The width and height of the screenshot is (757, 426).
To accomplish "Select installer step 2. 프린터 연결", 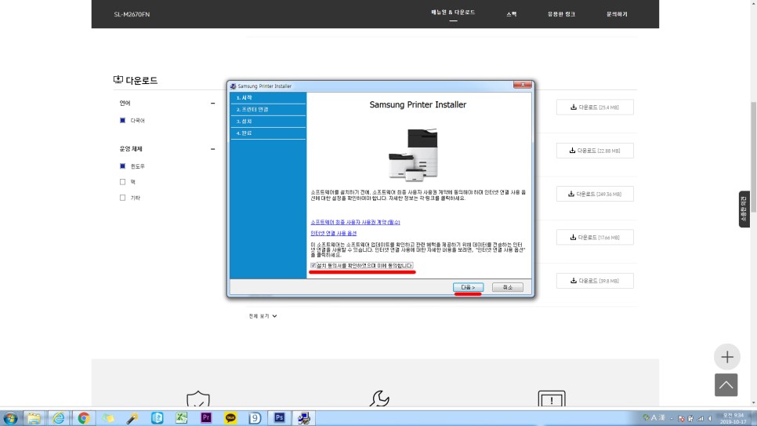I will pos(268,110).
